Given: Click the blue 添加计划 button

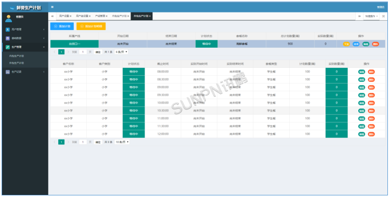Looking at the screenshot, I should click(x=62, y=26).
